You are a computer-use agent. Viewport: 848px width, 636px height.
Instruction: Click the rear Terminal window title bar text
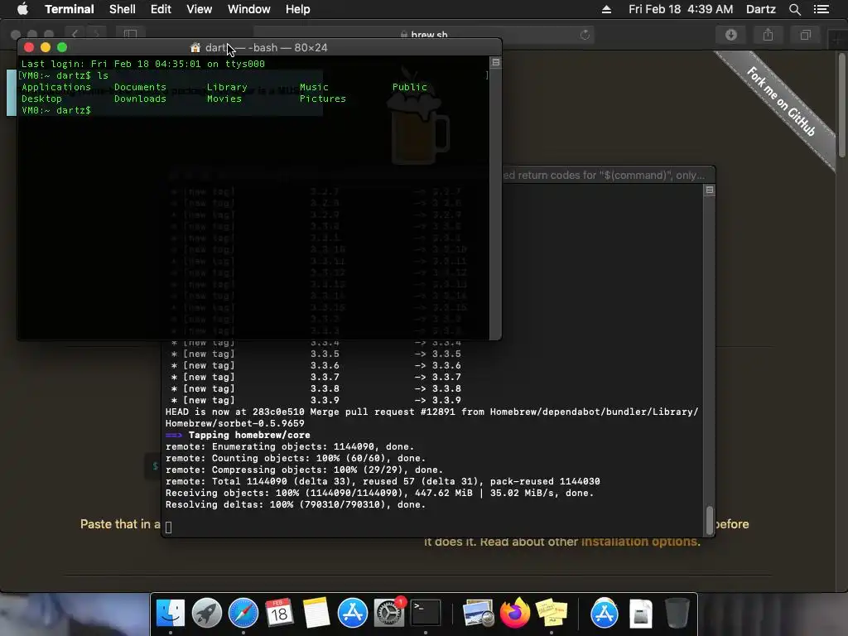(603, 176)
